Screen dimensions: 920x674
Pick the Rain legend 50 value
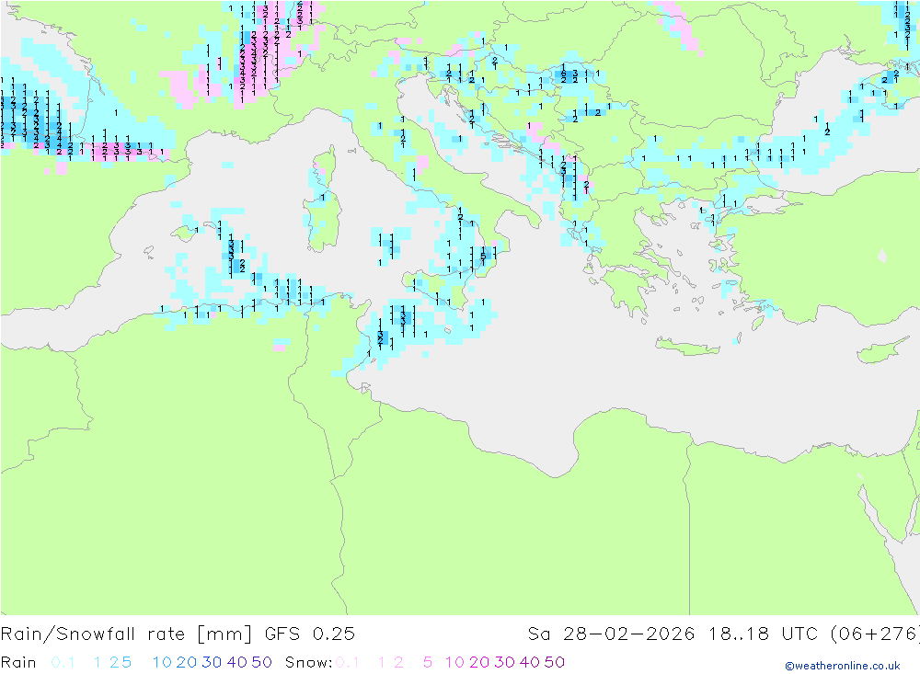tap(261, 662)
